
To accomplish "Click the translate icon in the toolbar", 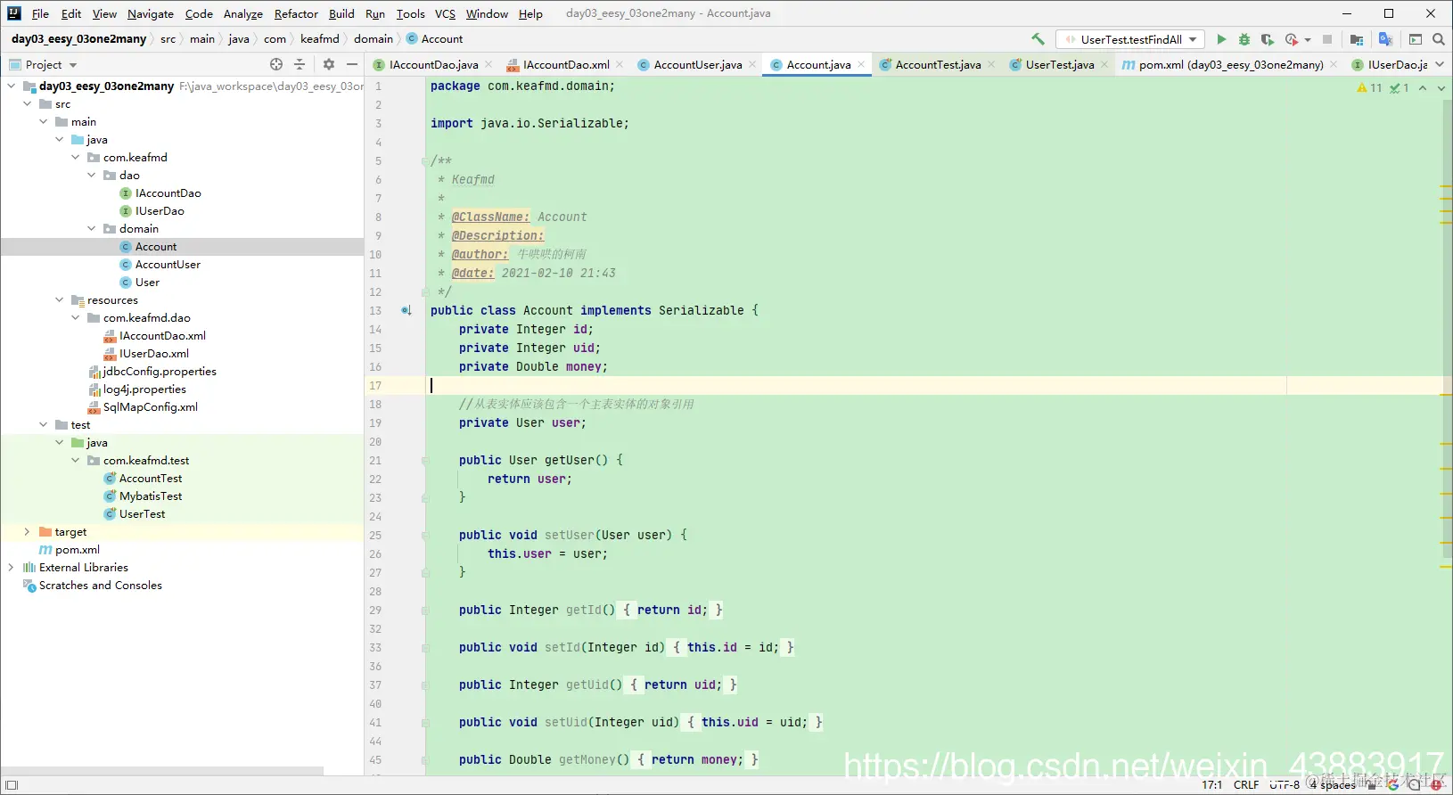I will [1385, 39].
